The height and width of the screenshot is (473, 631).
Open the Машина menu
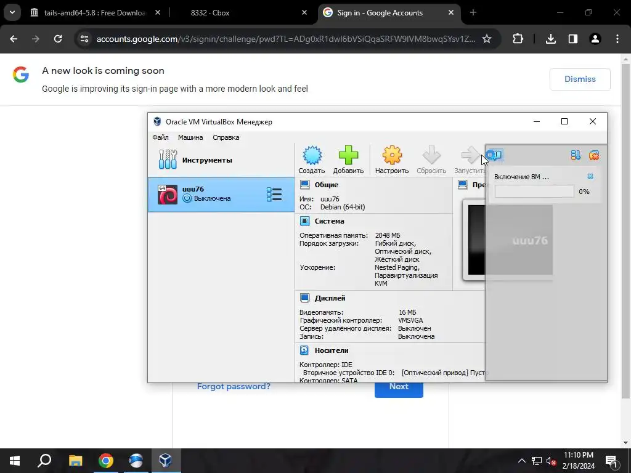coord(190,137)
